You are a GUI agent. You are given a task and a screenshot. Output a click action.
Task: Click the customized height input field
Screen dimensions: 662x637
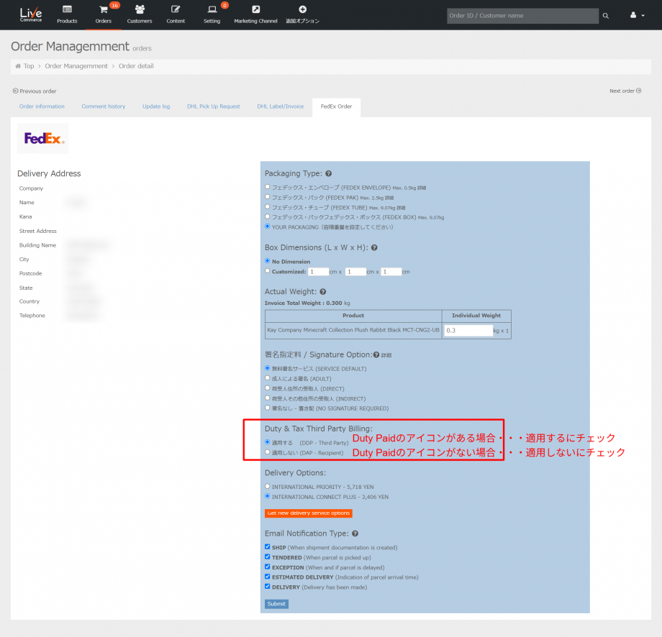click(391, 272)
